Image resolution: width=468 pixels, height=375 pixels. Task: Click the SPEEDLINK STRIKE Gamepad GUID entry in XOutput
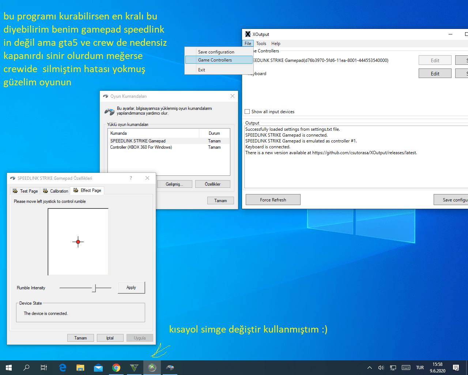coord(320,60)
